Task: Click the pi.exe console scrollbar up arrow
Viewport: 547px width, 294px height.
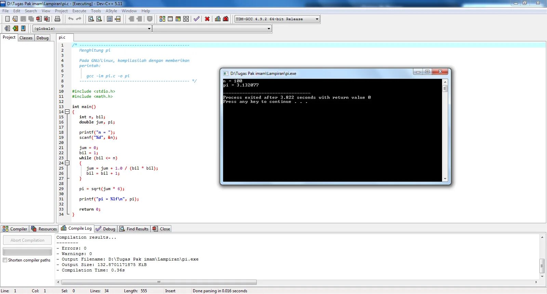Action: point(445,82)
